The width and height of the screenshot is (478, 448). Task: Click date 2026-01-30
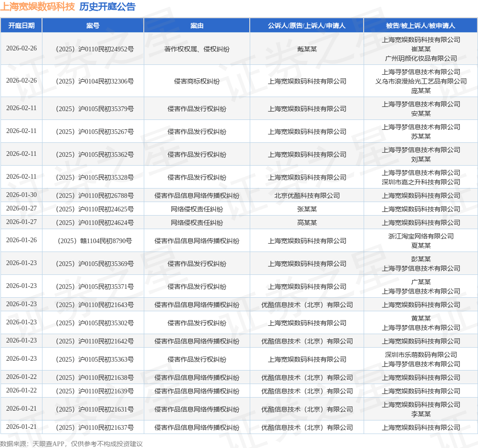[21, 195]
